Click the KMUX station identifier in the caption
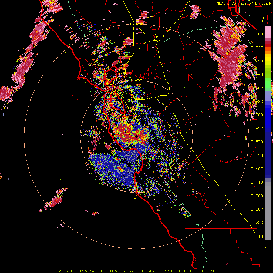Image resolution: width=273 pixels, height=273 pixels. point(170,271)
